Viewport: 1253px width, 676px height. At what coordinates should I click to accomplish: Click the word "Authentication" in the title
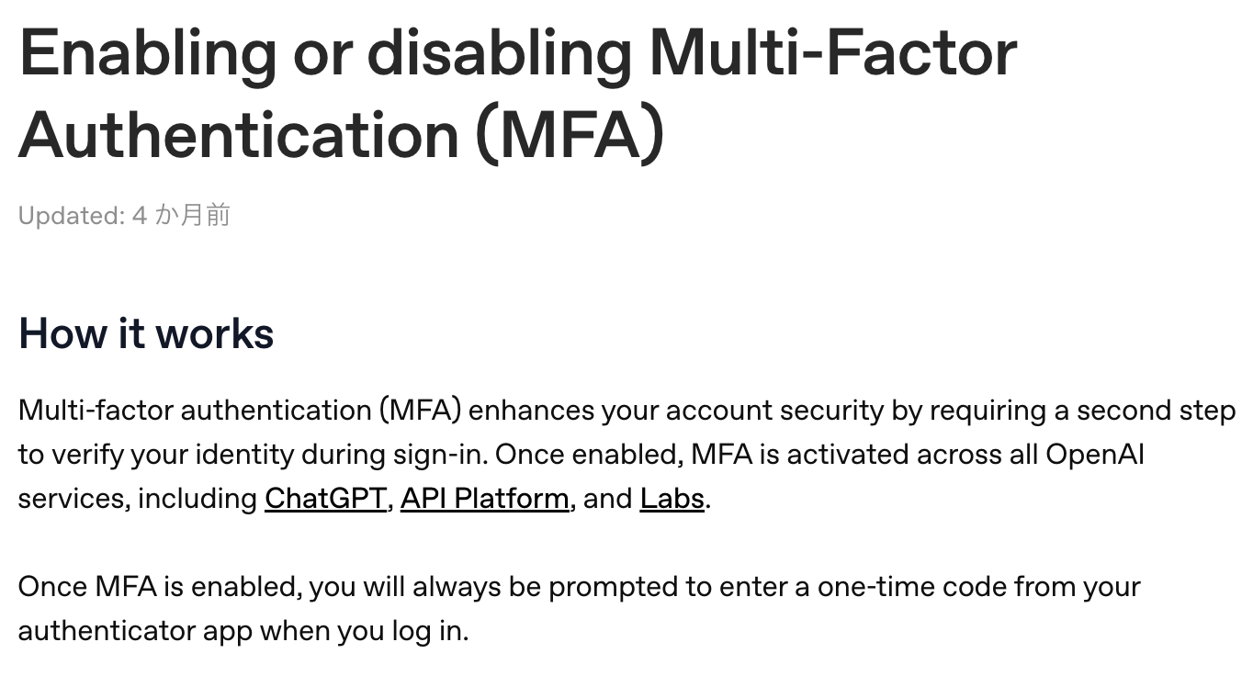[x=239, y=135]
